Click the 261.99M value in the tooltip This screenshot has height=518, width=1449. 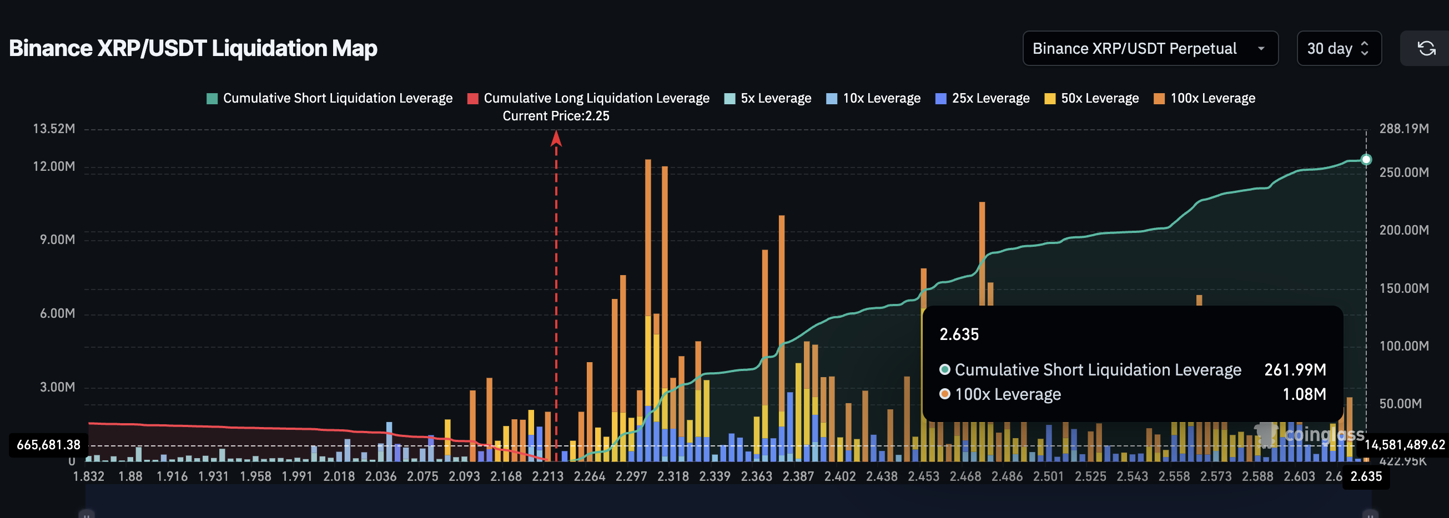pos(1295,370)
